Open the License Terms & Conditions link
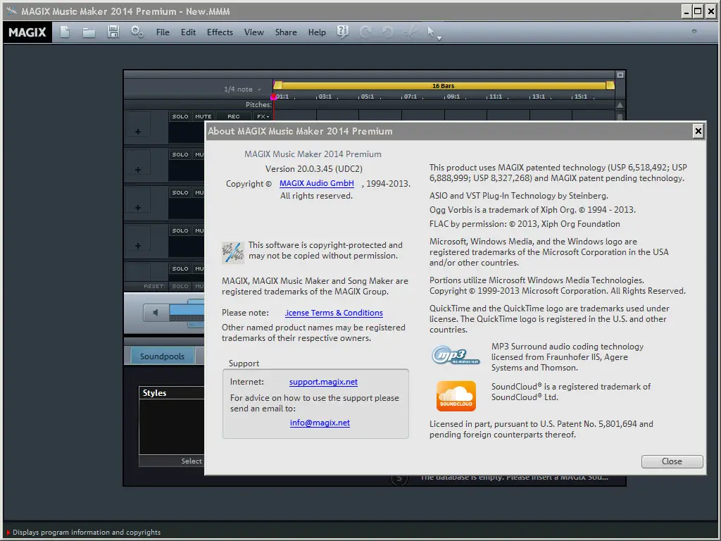 click(x=334, y=313)
